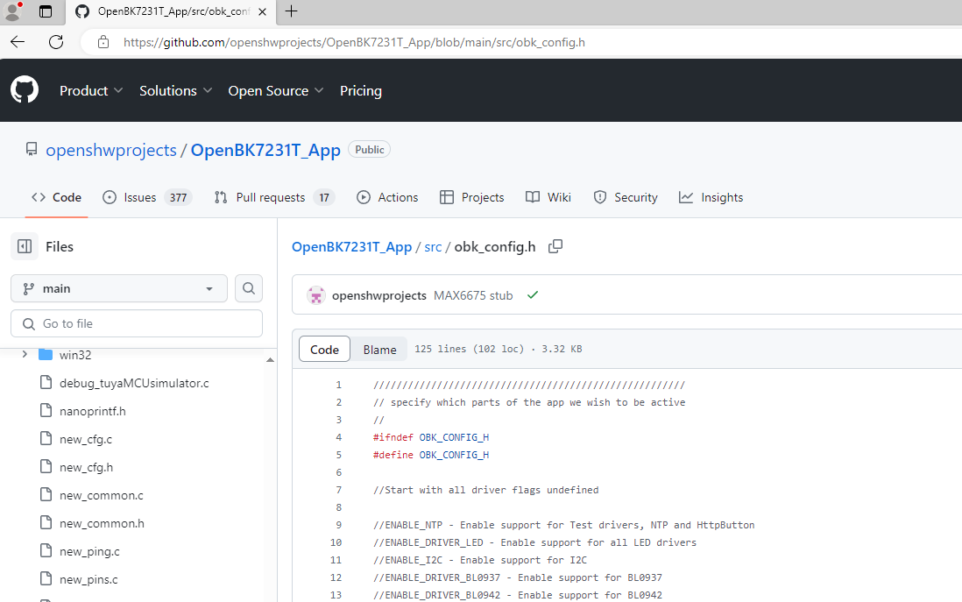Go back with browser back arrow

click(x=18, y=42)
